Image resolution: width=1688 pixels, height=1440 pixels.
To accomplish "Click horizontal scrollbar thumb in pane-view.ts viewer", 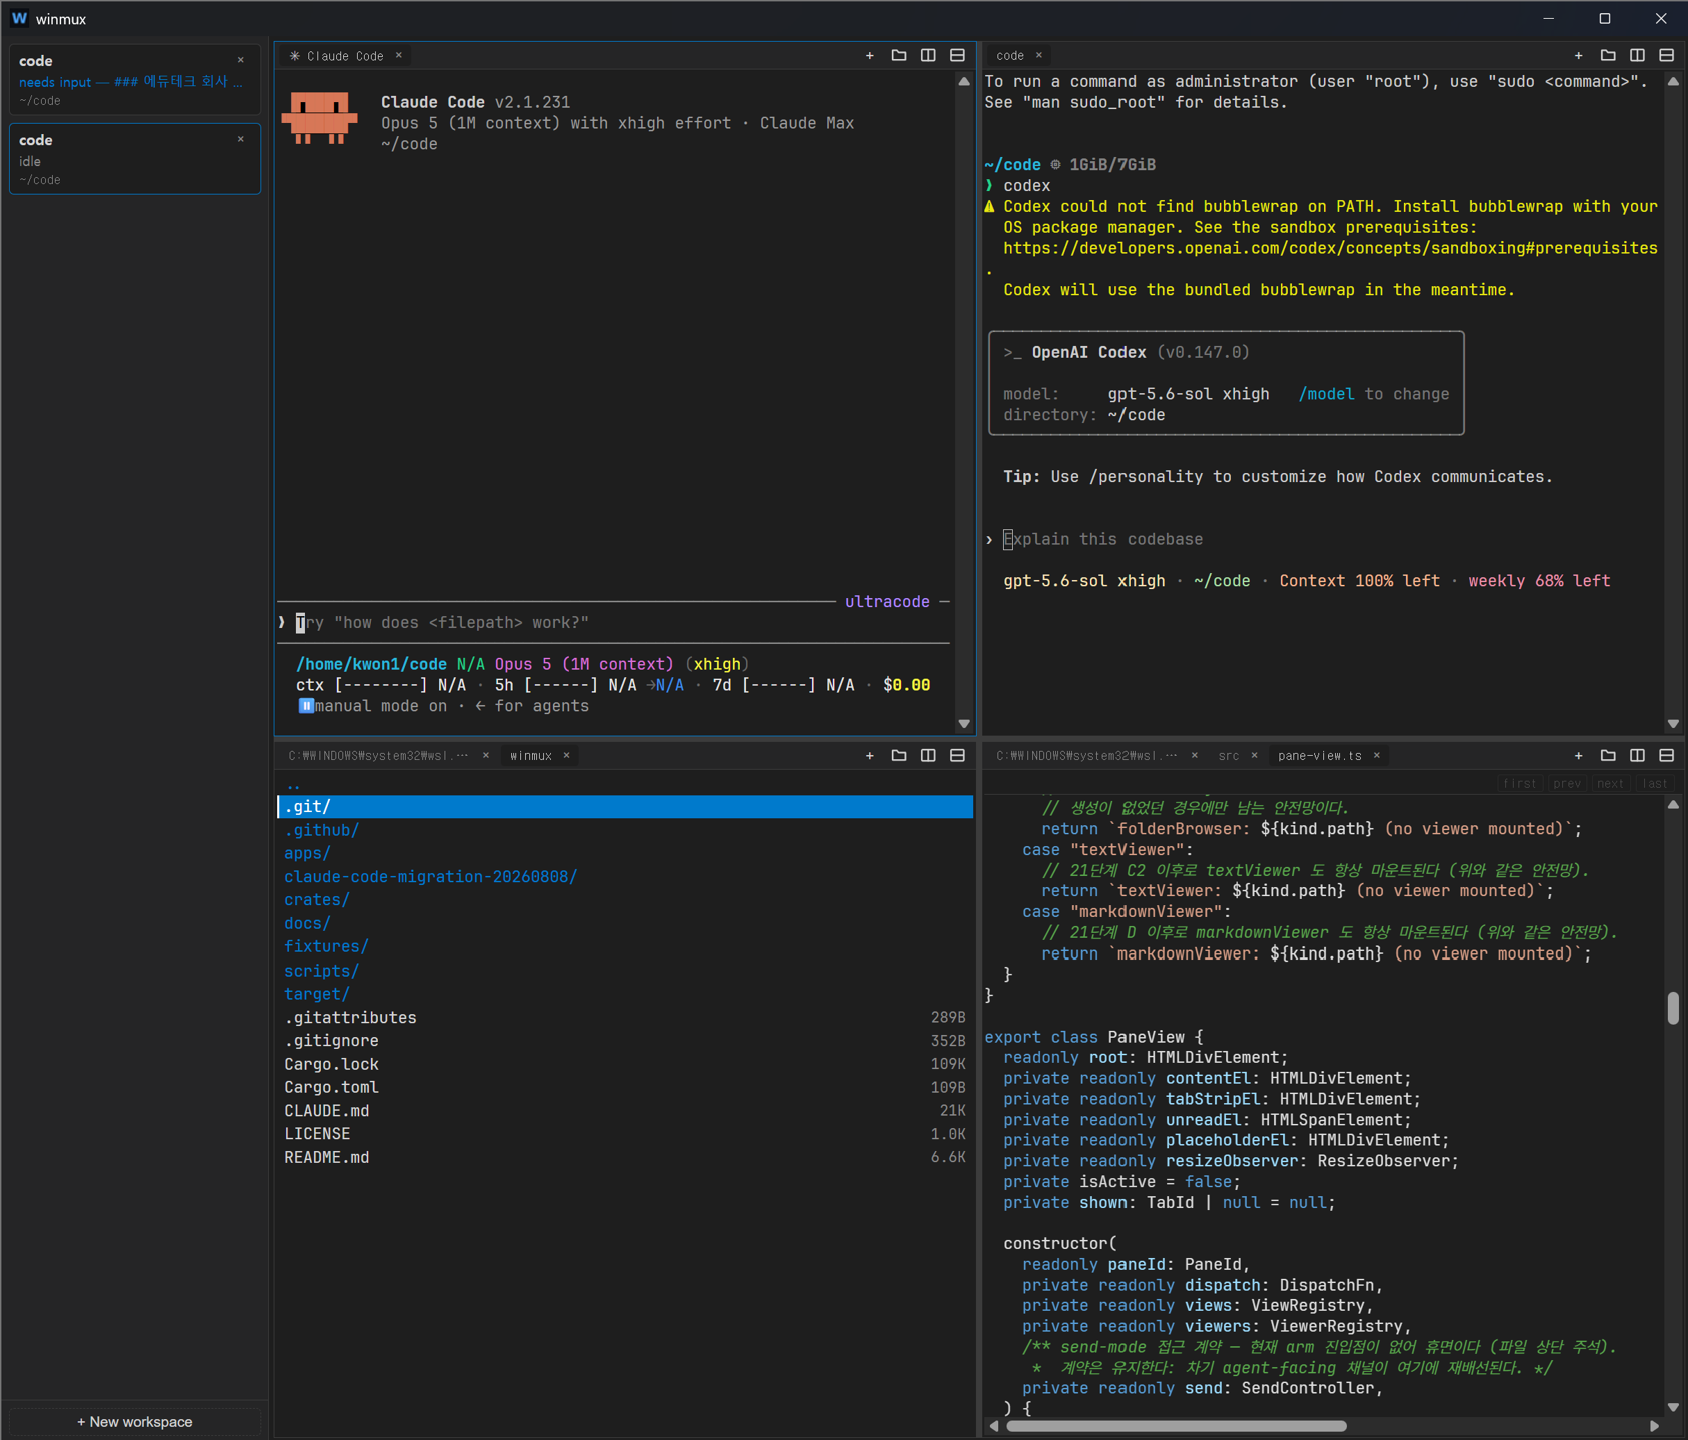I will point(1176,1425).
